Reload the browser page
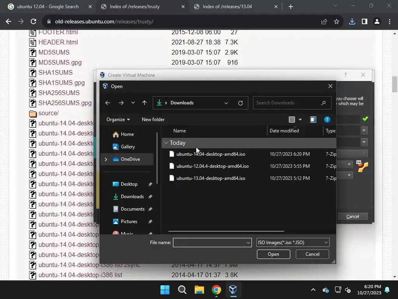This screenshot has height=299, width=398. [33, 22]
